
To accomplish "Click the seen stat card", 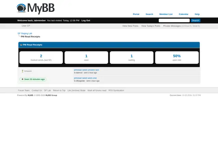I will click(86, 58).
